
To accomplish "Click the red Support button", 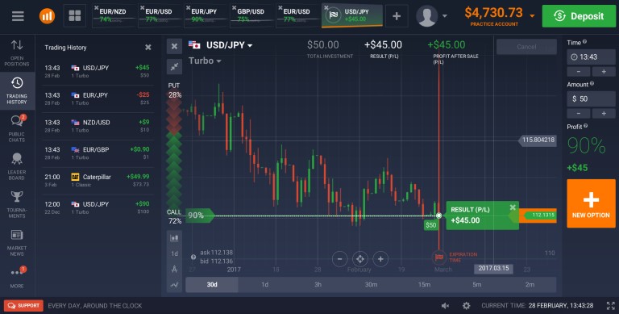I will click(23, 306).
